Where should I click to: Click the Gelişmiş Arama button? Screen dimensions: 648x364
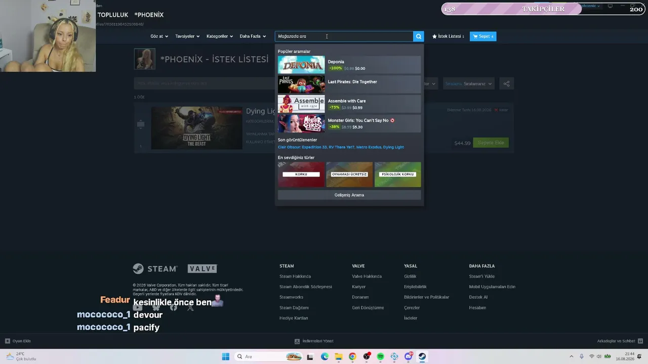coord(349,195)
